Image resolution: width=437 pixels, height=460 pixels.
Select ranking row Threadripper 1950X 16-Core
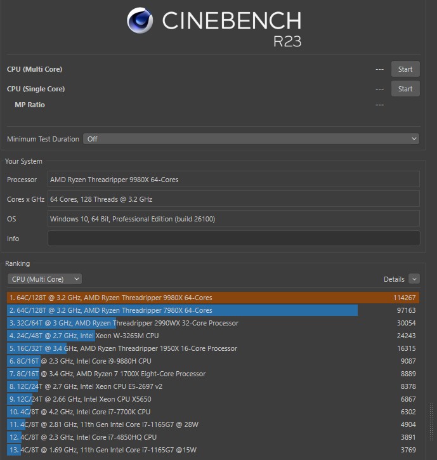(x=213, y=348)
